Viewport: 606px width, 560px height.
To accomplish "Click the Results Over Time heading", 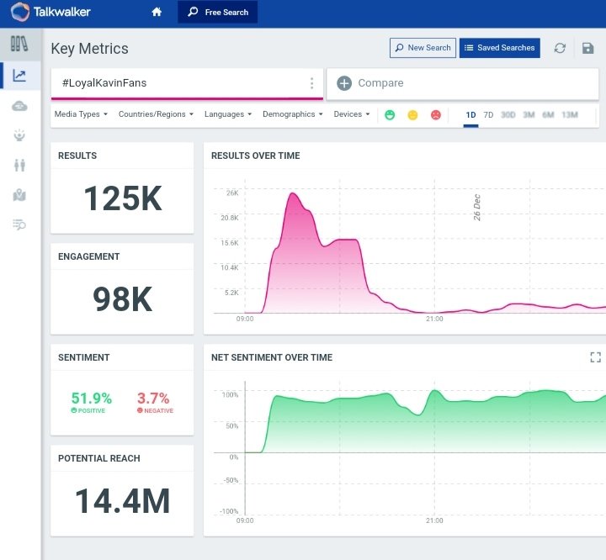I will tap(256, 156).
